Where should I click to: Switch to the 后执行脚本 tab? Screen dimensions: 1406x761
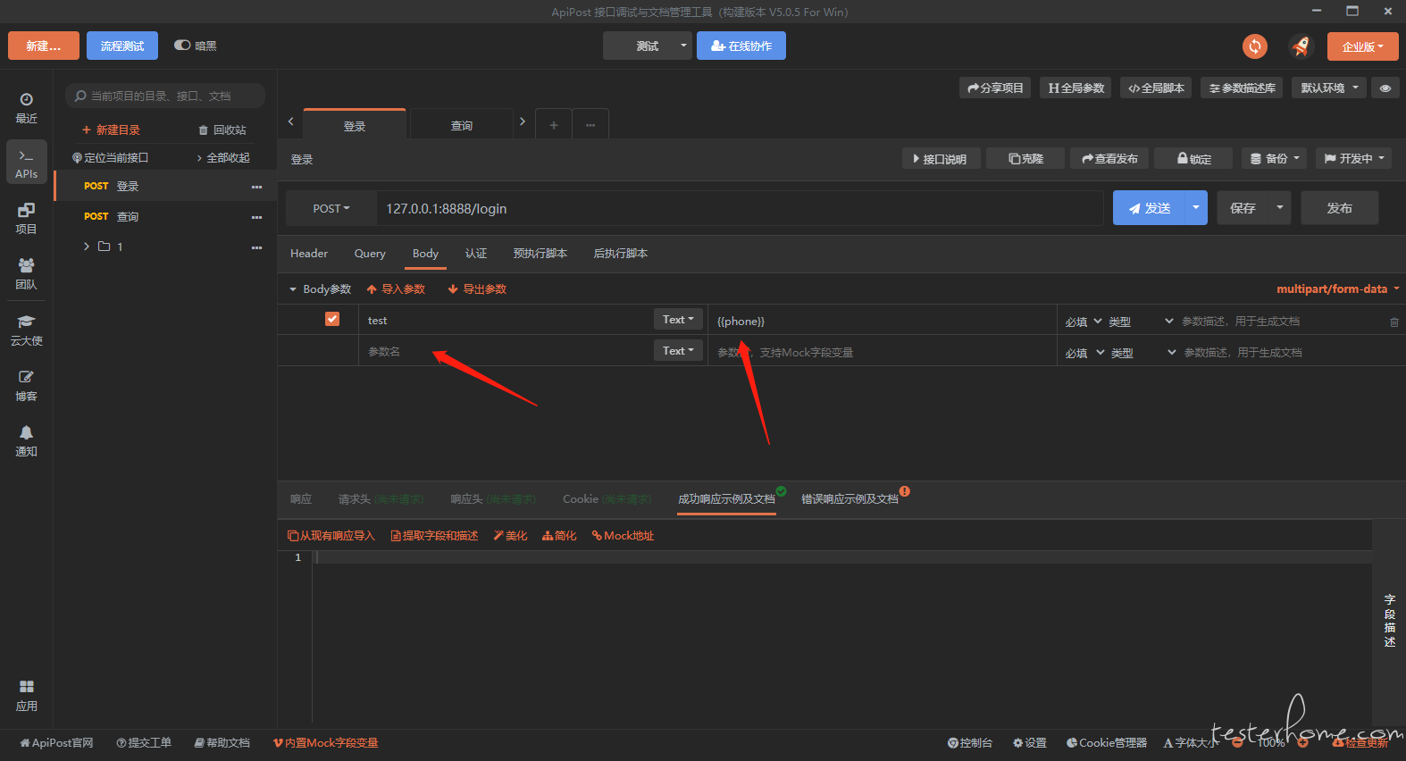pos(621,254)
